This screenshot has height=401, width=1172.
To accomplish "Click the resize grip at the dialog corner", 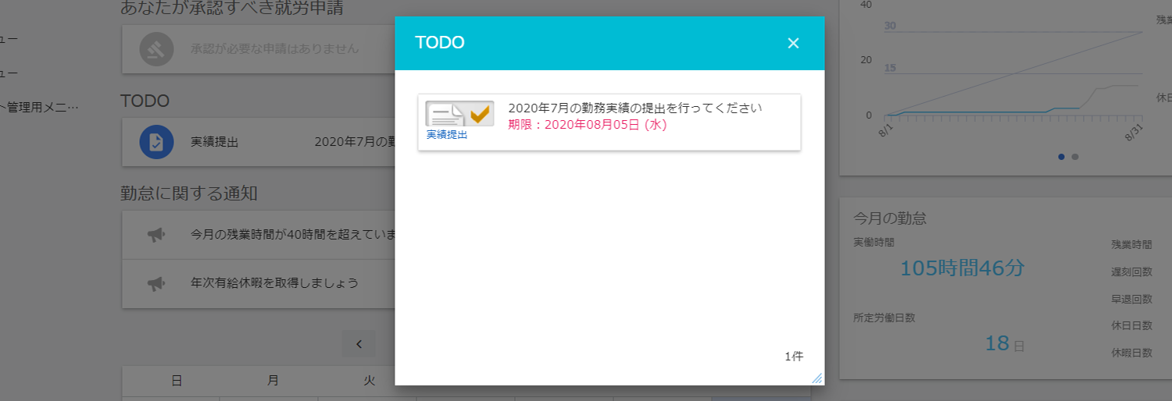I will tap(816, 378).
